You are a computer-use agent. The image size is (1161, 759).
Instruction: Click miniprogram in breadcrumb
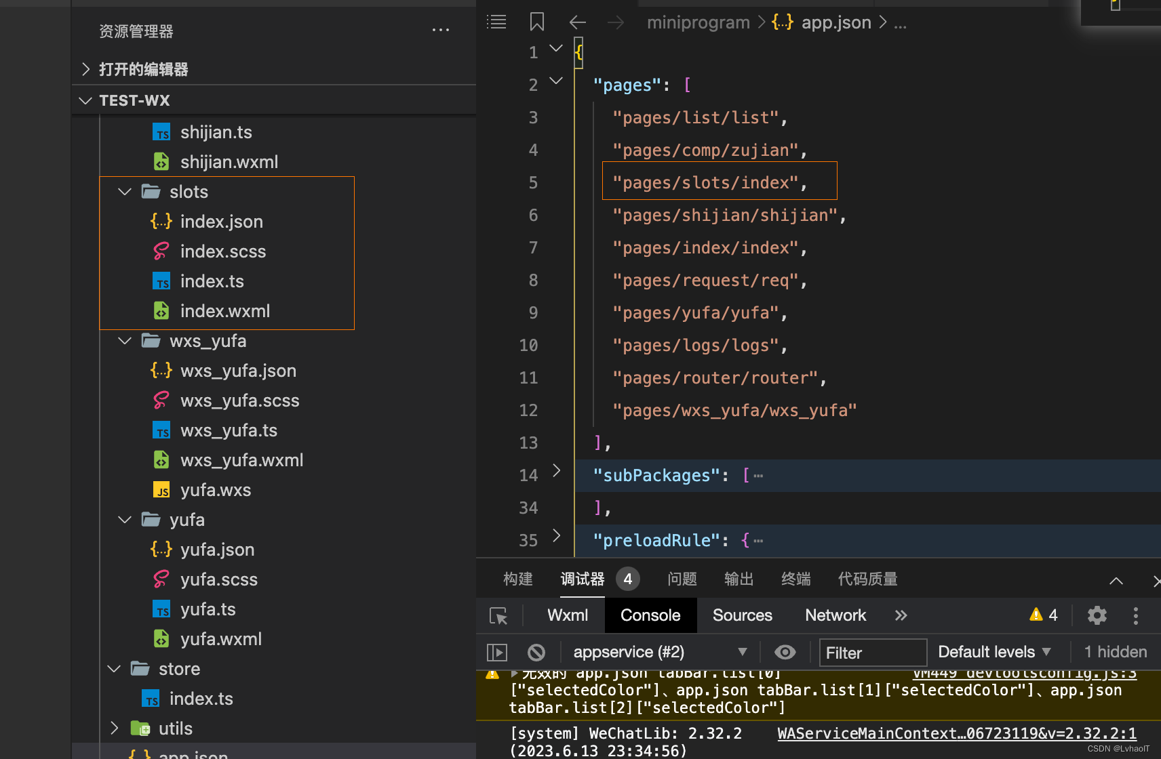(x=698, y=22)
